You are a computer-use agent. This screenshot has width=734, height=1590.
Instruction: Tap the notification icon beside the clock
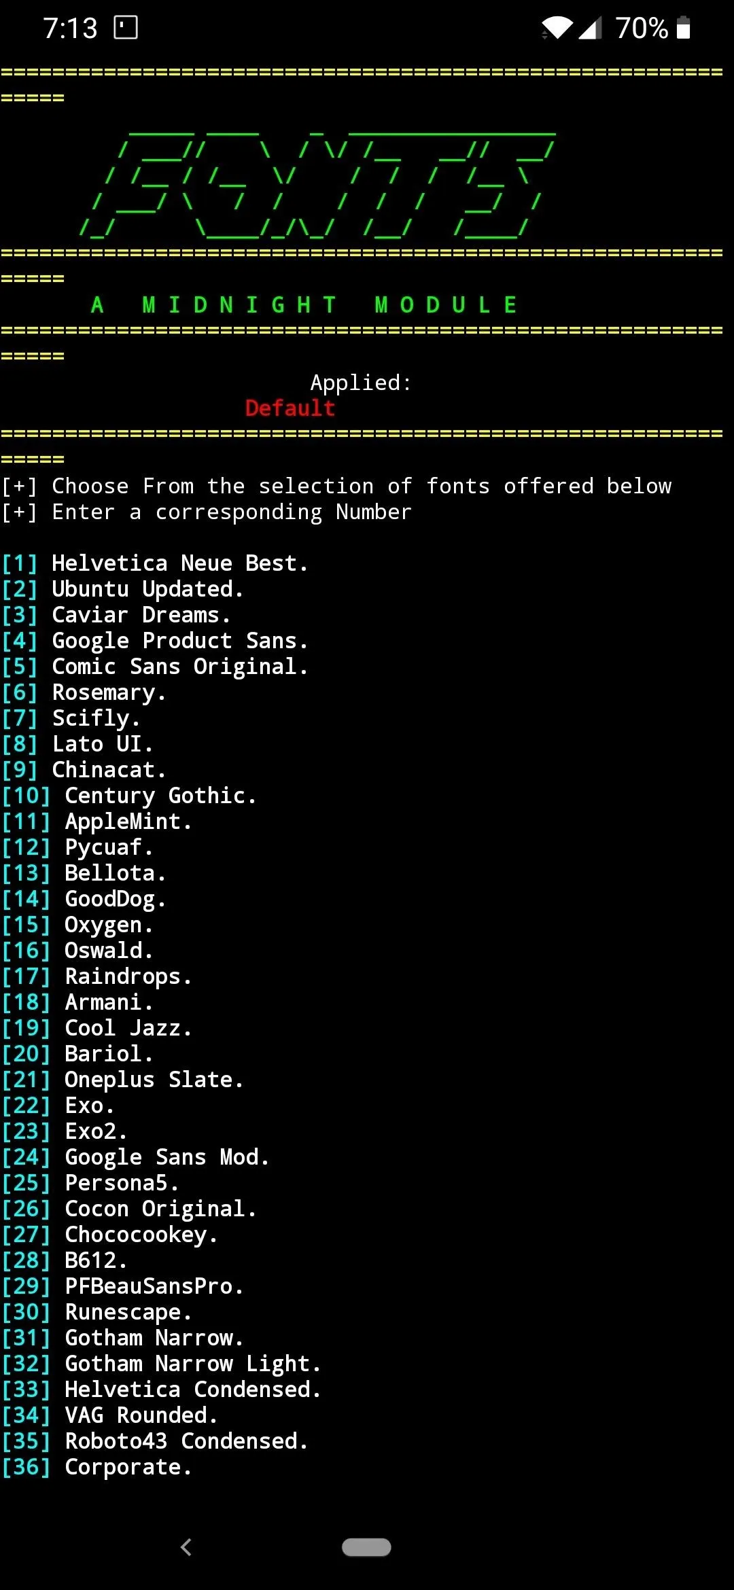pyautogui.click(x=126, y=28)
